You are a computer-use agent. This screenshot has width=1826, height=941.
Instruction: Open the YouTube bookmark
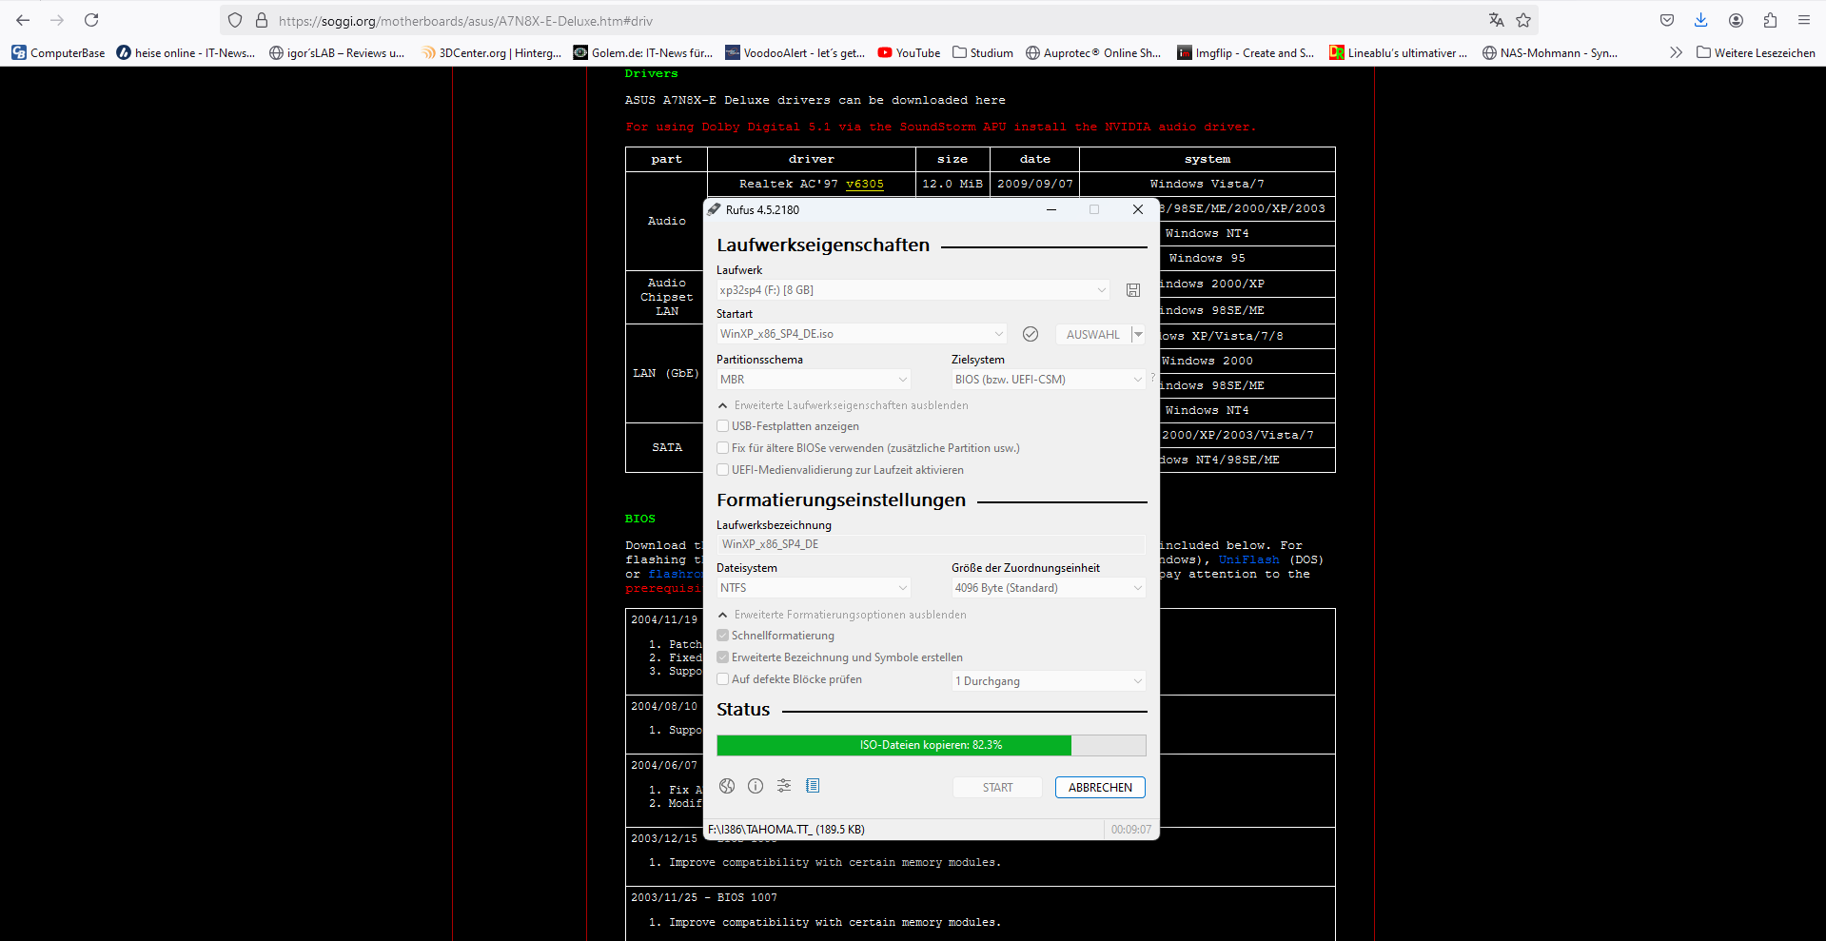click(908, 53)
